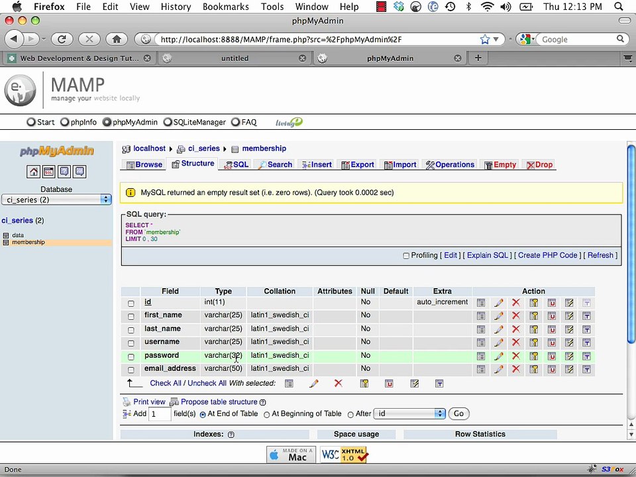The image size is (636, 477).
Task: Click With selected pencil Change icon
Action: [313, 384]
